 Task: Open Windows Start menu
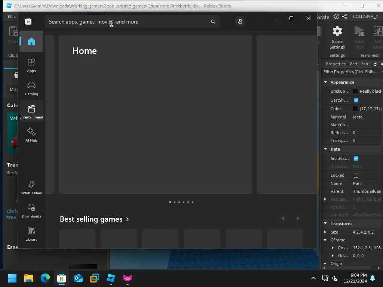click(12, 278)
